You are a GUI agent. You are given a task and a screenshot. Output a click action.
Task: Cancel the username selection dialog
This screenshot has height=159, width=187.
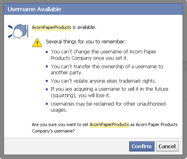coord(167,146)
